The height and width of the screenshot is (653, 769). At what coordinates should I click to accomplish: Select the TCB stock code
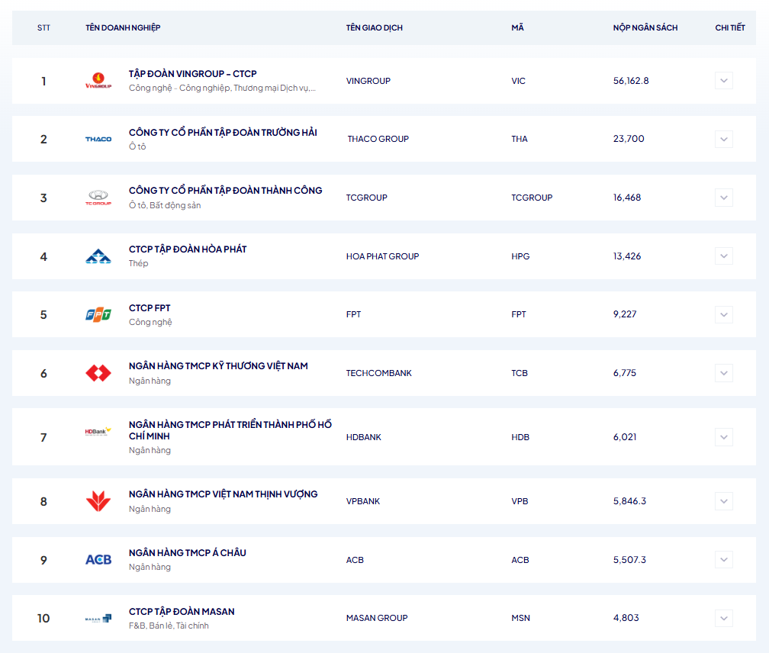(520, 373)
